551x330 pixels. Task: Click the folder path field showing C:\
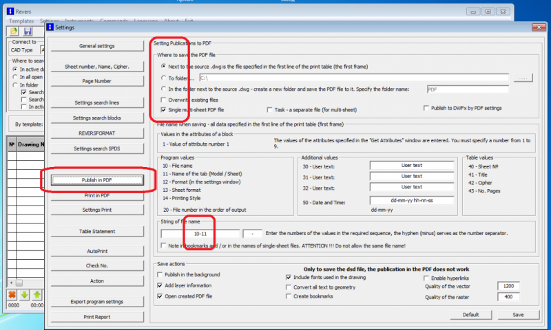pos(354,78)
